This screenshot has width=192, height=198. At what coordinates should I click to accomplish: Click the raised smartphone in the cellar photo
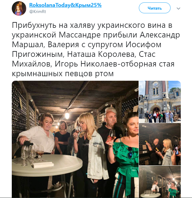pyautogui.click(x=176, y=150)
